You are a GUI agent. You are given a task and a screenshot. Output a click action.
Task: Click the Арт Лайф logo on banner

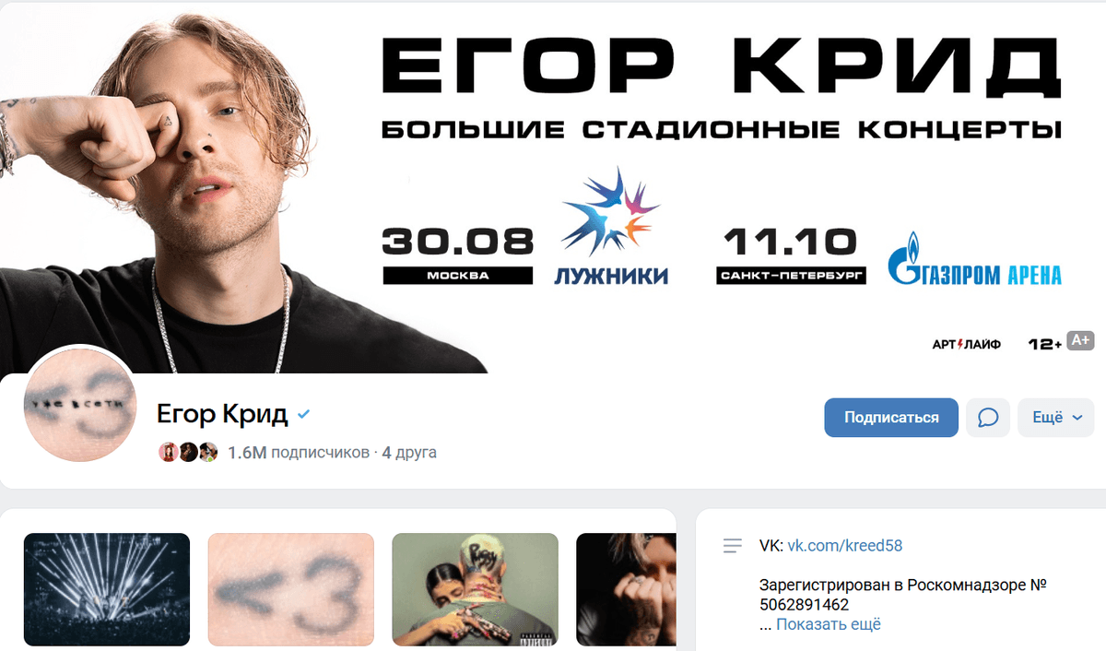tap(966, 344)
